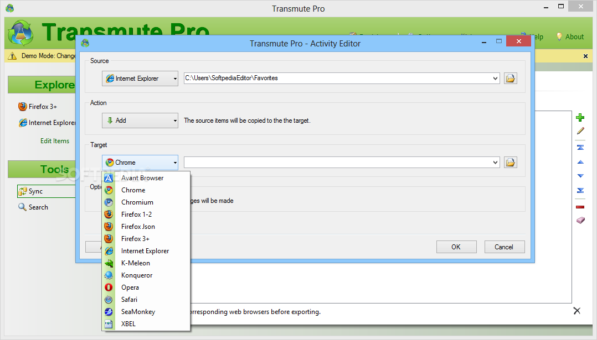
Task: Select SeaMonkey list entry
Action: point(146,311)
